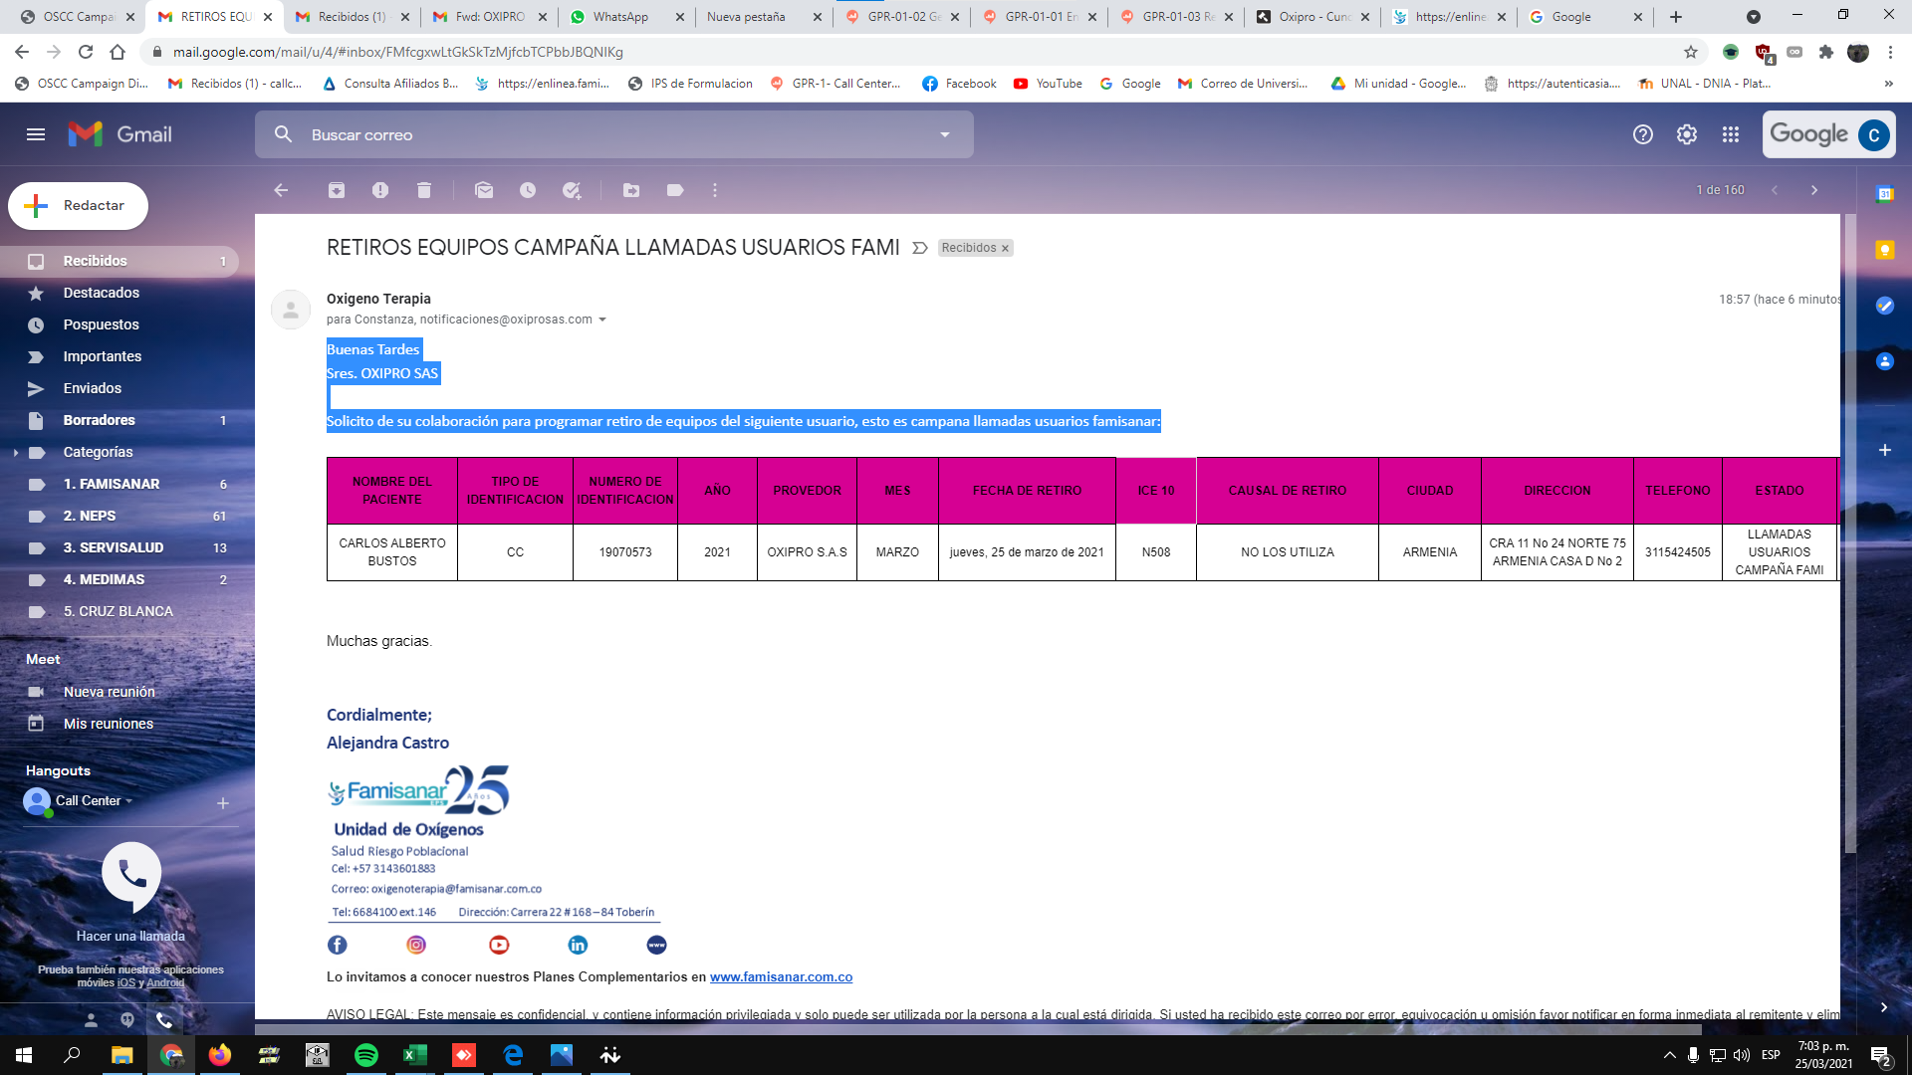The width and height of the screenshot is (1912, 1075).
Task: Go to newer email arrow
Action: pos(1775,190)
